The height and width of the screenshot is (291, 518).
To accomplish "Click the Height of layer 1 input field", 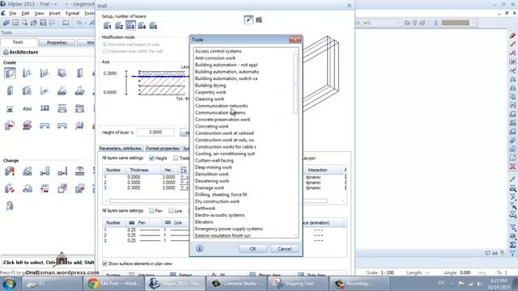I will pos(155,132).
